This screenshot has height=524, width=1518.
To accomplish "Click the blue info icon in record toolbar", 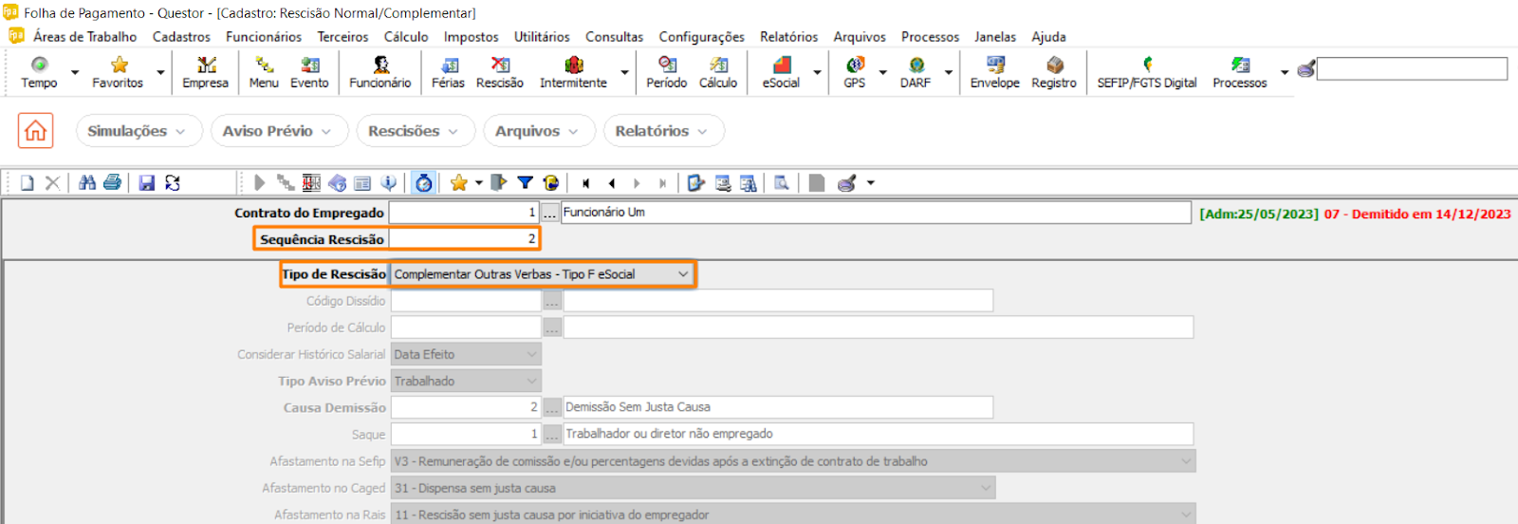I will pos(388,183).
